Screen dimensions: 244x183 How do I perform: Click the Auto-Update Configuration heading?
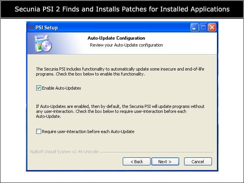pyautogui.click(x=116, y=38)
